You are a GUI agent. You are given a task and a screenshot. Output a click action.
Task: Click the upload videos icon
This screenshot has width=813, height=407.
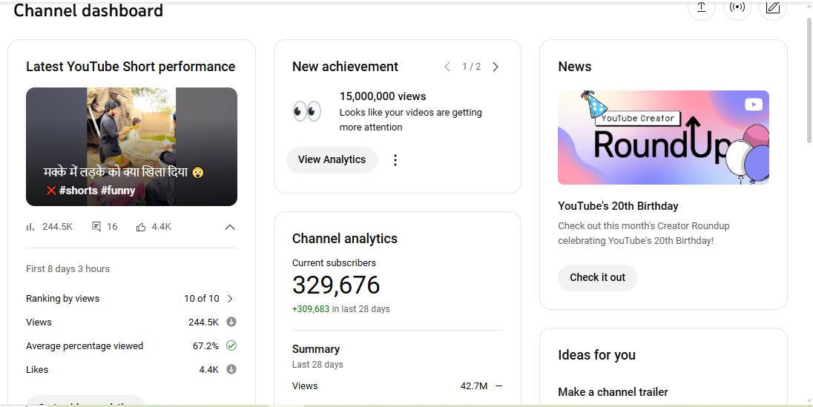point(701,7)
